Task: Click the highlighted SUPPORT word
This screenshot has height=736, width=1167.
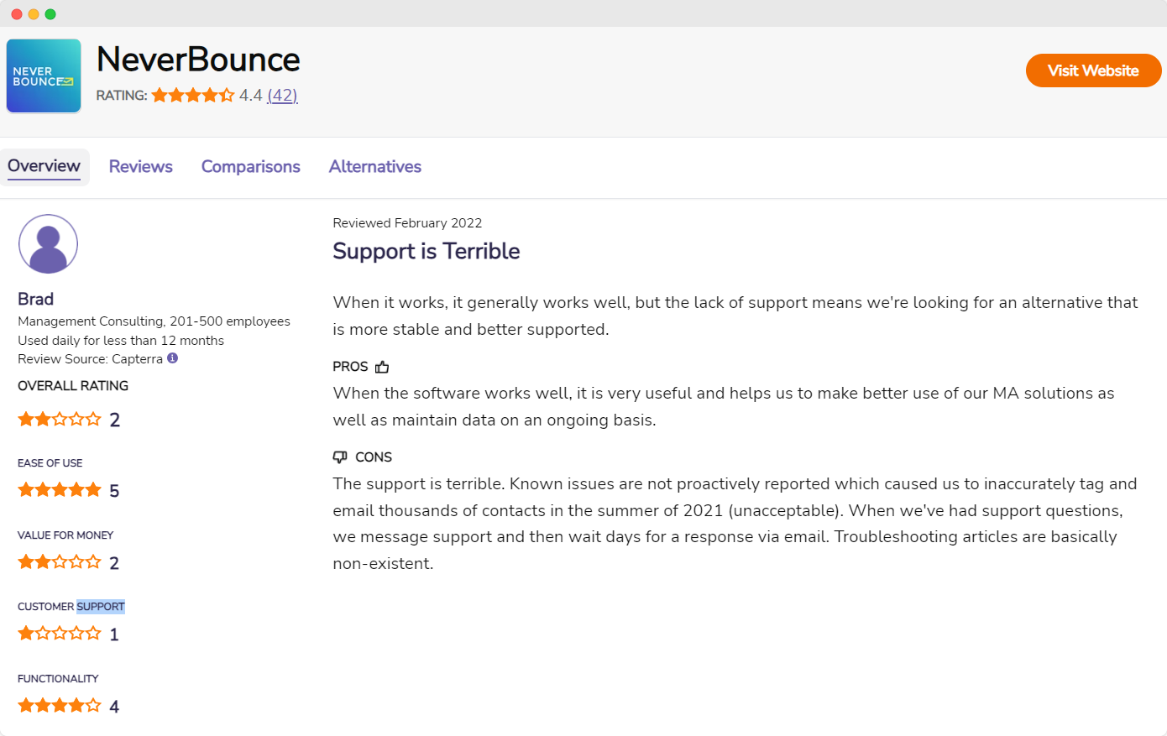Action: point(101,607)
